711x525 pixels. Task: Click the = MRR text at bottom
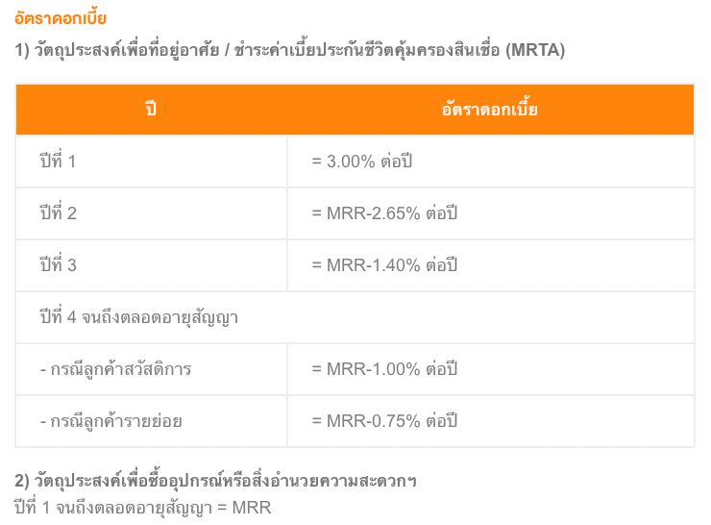point(244,508)
